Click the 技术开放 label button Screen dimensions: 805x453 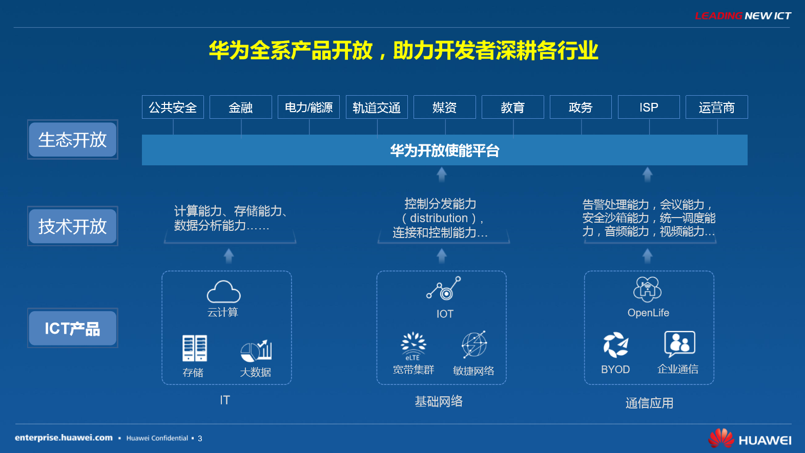(73, 226)
